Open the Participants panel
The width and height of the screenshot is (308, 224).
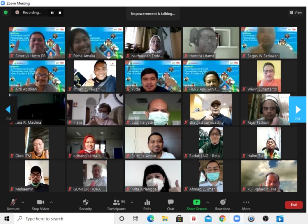coord(116,205)
